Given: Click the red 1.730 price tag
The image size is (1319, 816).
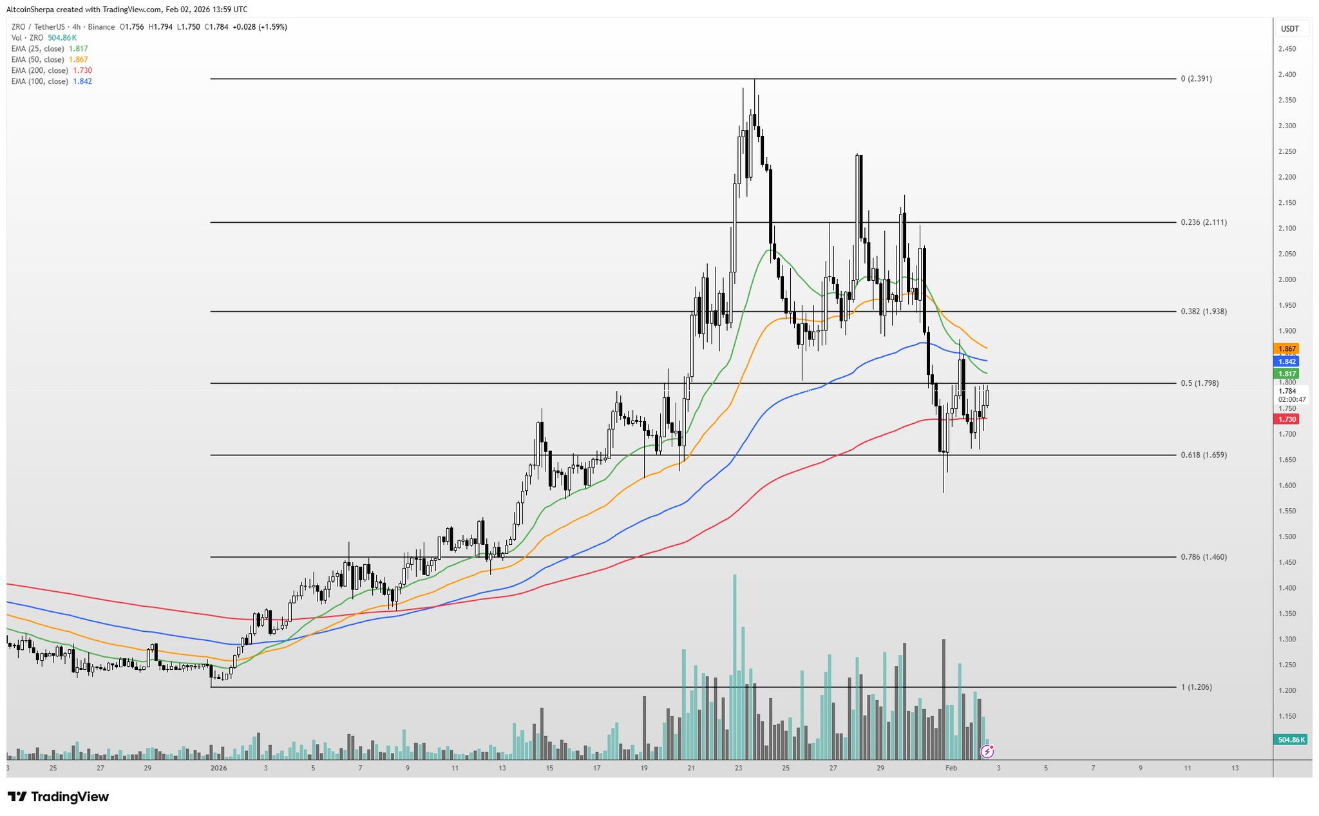Looking at the screenshot, I should pos(1287,419).
